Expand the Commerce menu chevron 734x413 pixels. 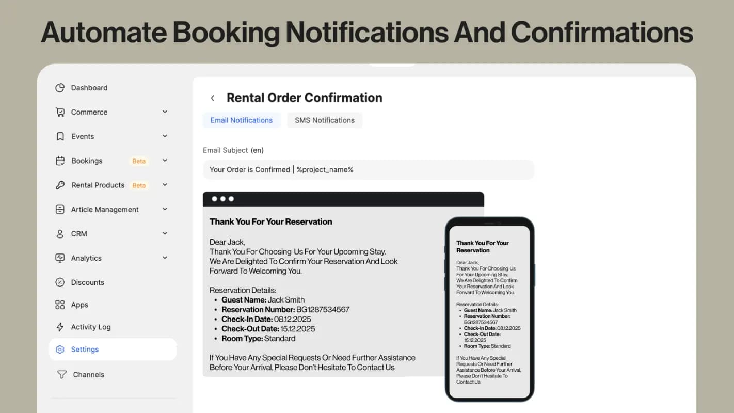(x=165, y=112)
